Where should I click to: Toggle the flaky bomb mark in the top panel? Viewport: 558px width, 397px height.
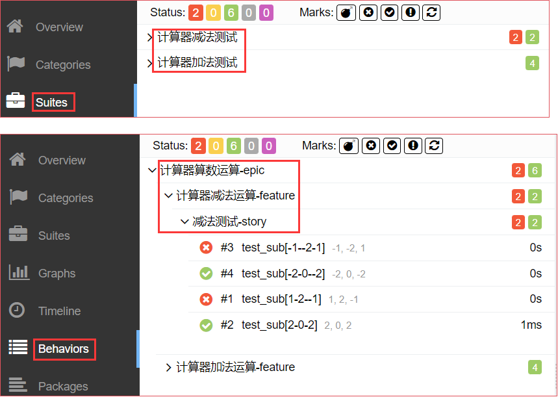click(346, 12)
